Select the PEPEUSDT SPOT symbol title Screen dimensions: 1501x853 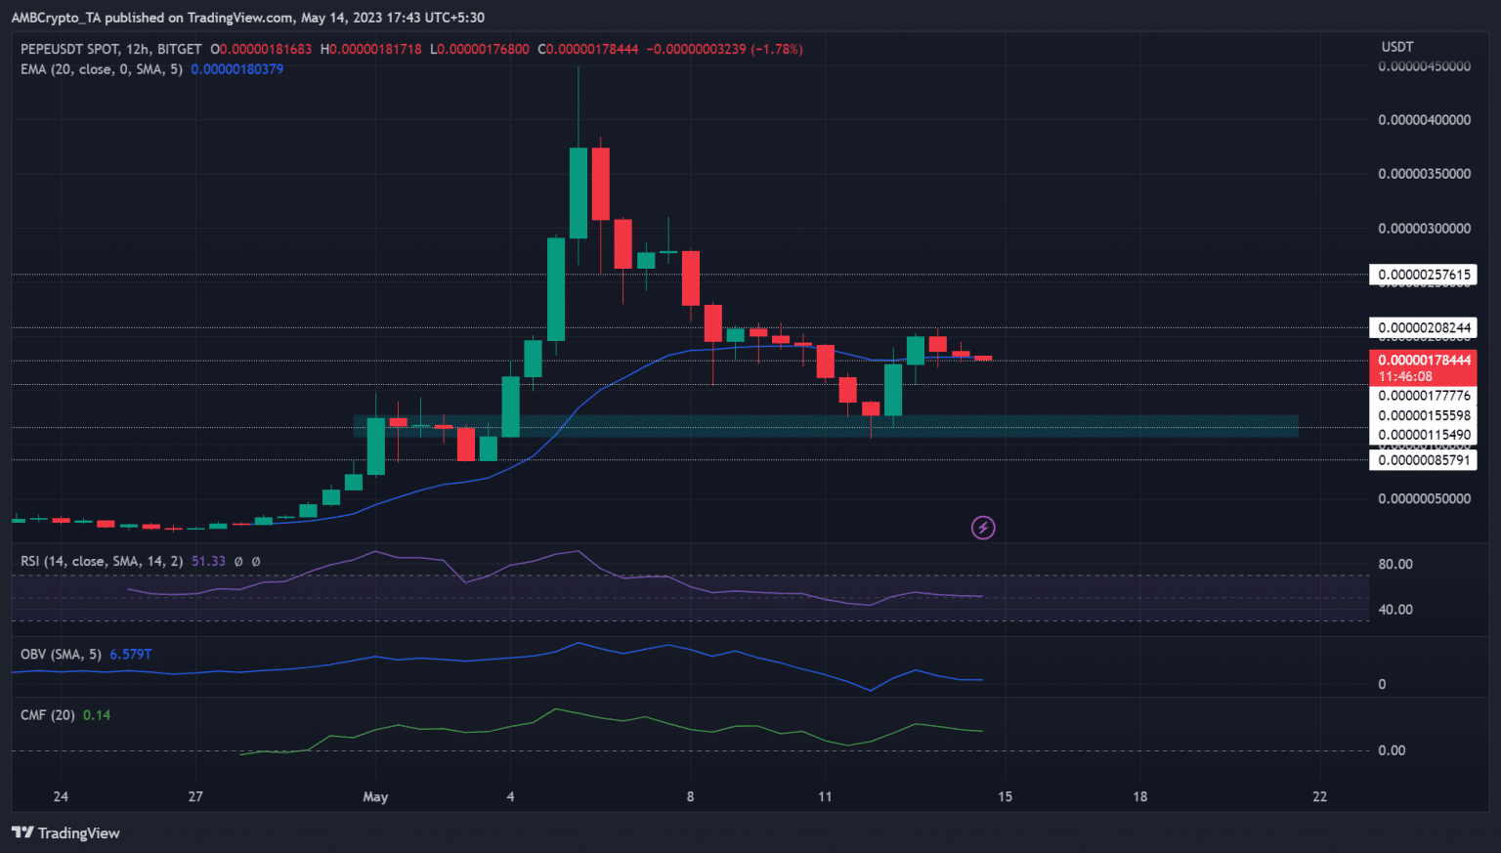(110, 49)
